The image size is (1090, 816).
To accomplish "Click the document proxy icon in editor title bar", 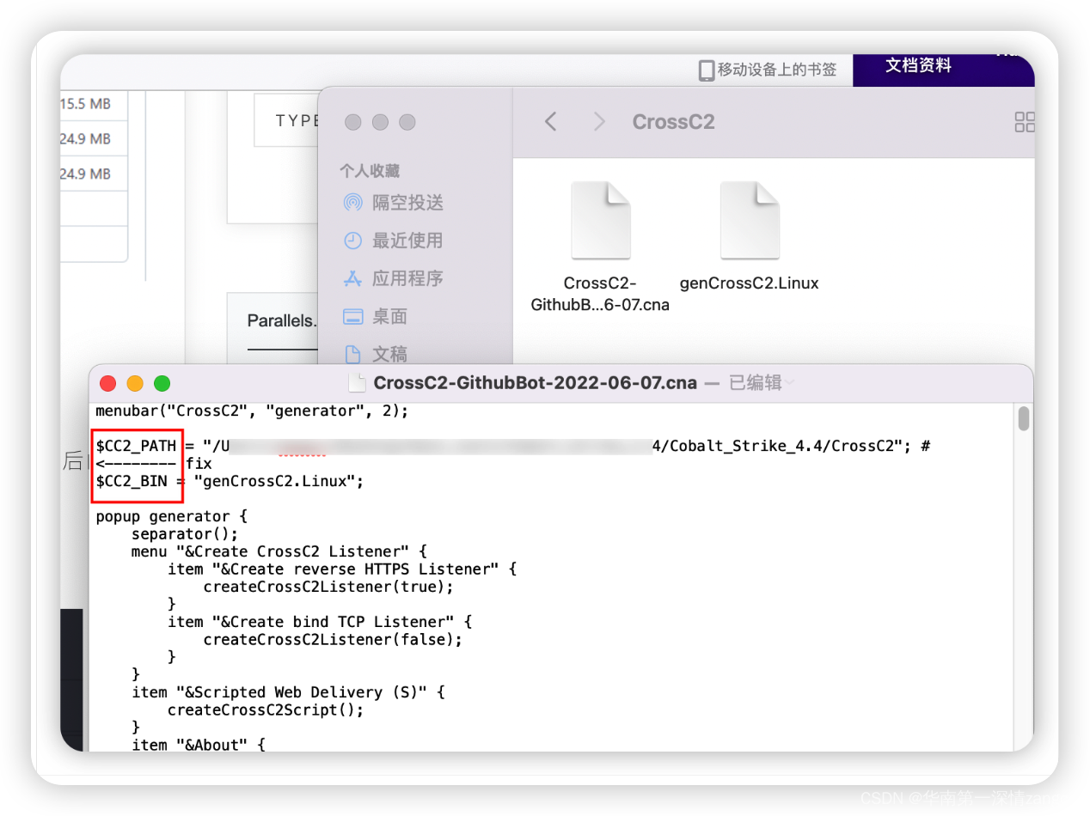I will 357,383.
